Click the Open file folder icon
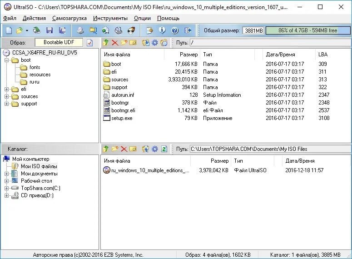 point(20,30)
